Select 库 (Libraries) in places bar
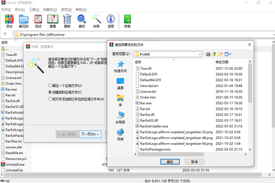This screenshot has height=183, width=275. tap(120, 101)
